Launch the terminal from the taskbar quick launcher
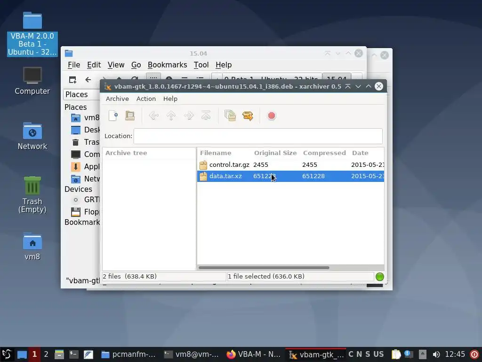 click(74, 354)
